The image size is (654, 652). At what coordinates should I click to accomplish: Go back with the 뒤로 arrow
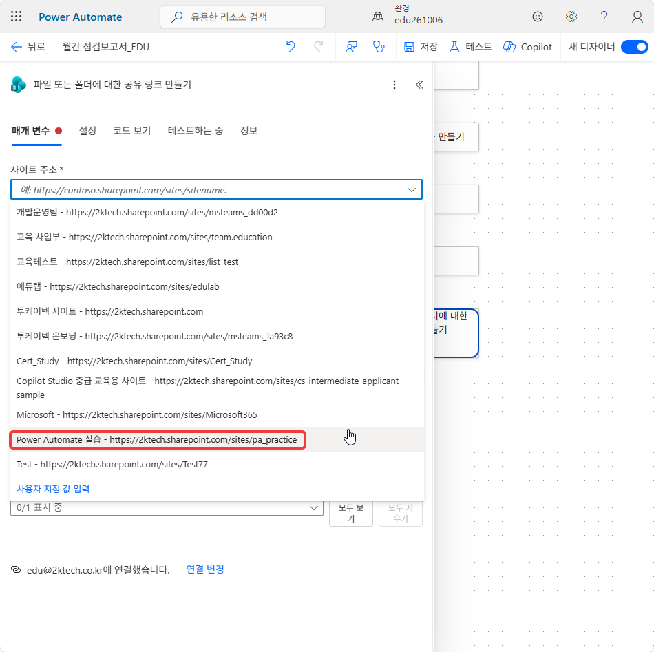point(28,47)
